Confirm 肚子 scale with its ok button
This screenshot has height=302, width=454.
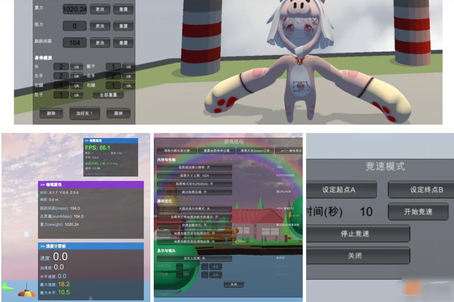point(76,95)
